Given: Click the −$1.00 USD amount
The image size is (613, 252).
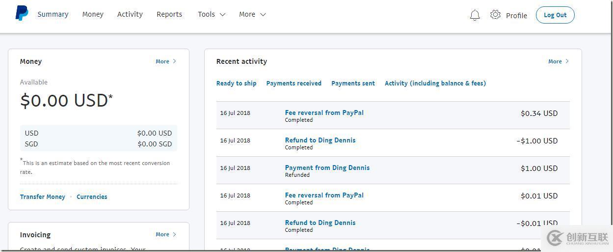Looking at the screenshot, I should tap(537, 140).
